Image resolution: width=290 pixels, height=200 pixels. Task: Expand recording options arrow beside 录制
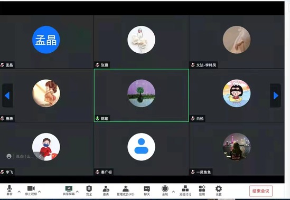pyautogui.click(x=173, y=192)
